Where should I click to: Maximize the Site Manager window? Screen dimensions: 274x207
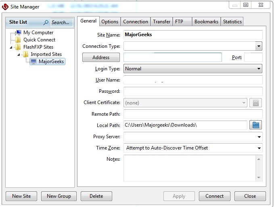[245, 5]
